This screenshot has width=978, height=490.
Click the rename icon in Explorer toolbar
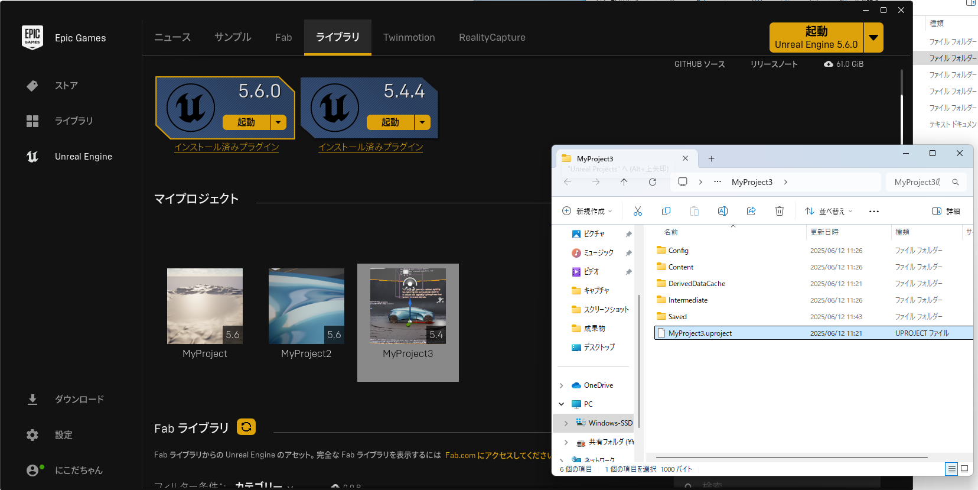722,211
